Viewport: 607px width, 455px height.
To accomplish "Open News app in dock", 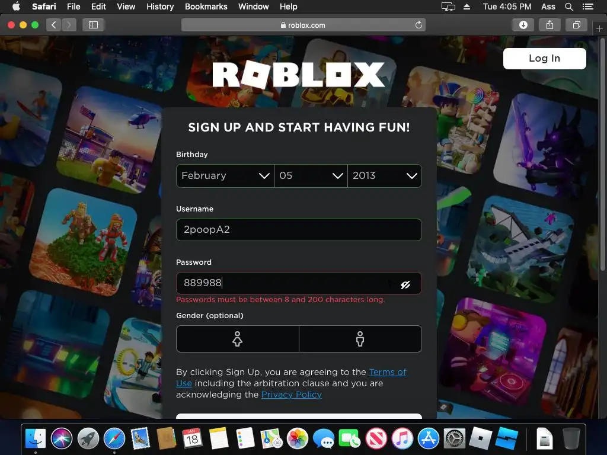I will (x=376, y=439).
